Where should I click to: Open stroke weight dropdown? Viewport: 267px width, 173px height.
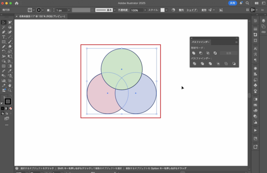pos(69,10)
